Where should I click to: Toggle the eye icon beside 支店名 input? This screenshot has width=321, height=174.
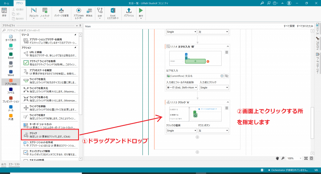(x=227, y=76)
